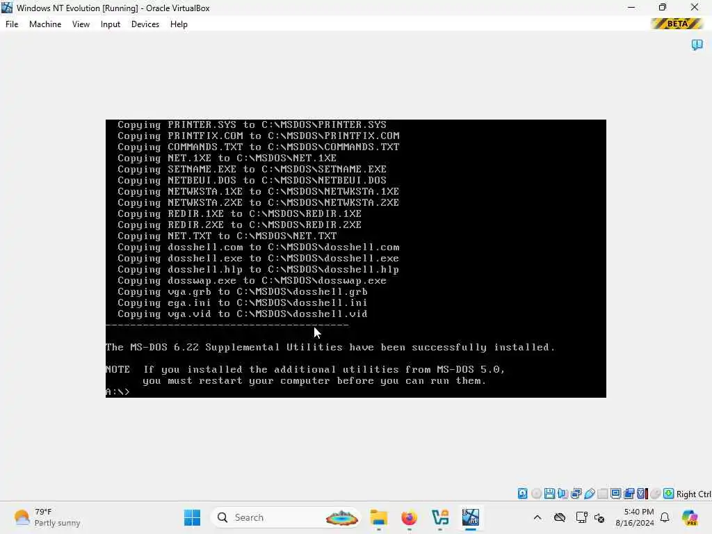Show hidden system tray icons

pyautogui.click(x=537, y=517)
